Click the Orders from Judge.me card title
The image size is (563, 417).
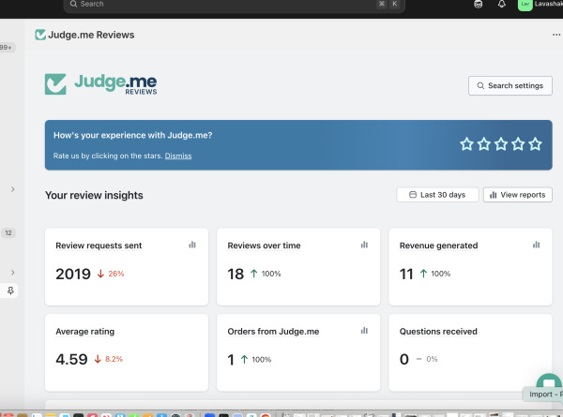pyautogui.click(x=273, y=332)
